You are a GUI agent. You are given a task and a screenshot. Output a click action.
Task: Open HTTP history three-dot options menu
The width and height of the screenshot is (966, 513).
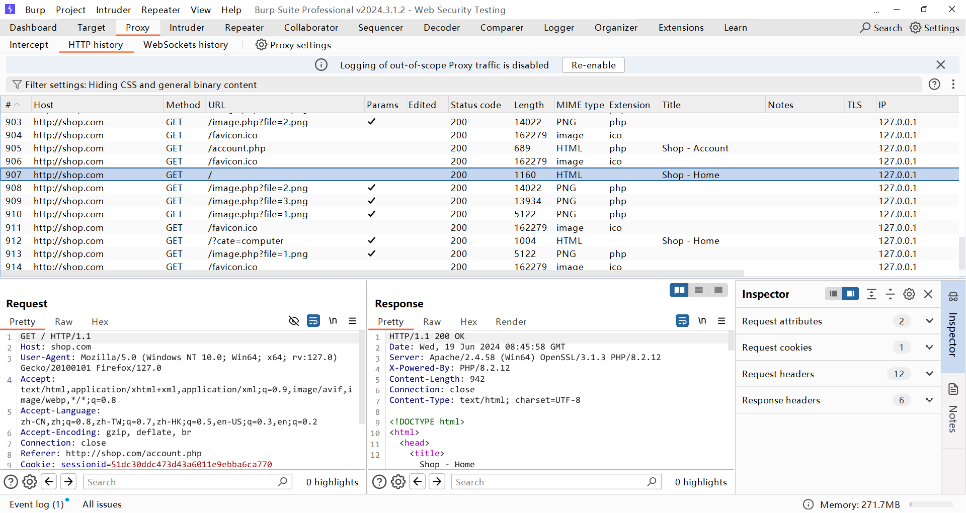[953, 84]
